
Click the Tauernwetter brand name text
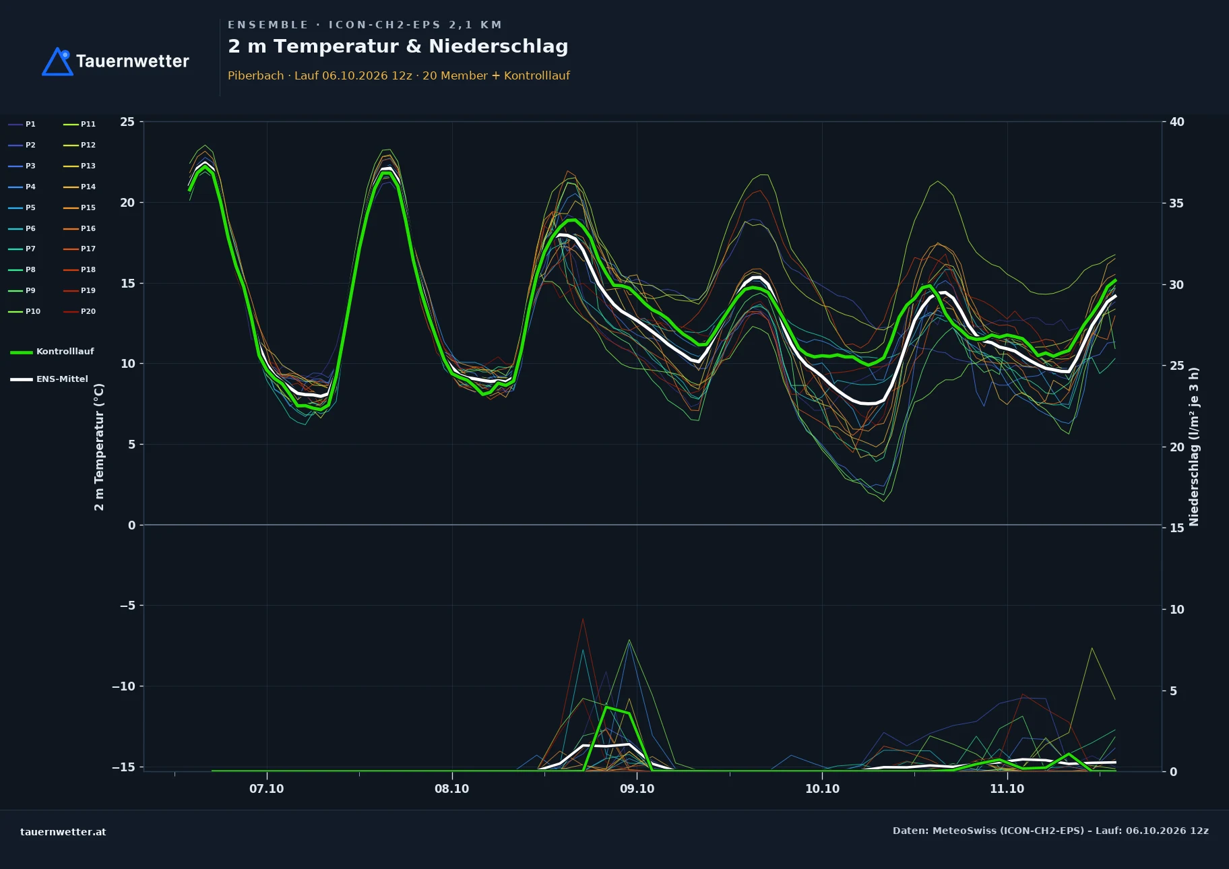[133, 61]
